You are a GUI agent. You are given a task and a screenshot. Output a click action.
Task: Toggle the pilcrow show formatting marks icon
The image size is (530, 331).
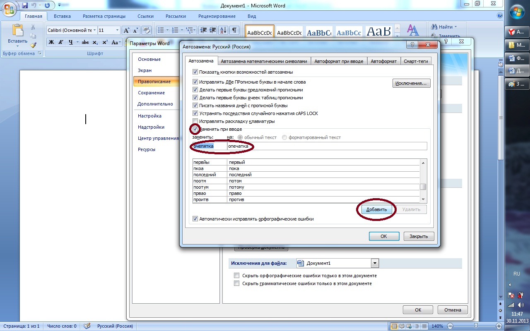pyautogui.click(x=234, y=30)
